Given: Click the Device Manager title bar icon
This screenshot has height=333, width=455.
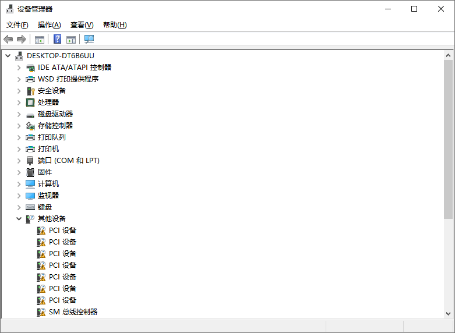Looking at the screenshot, I should [x=9, y=9].
